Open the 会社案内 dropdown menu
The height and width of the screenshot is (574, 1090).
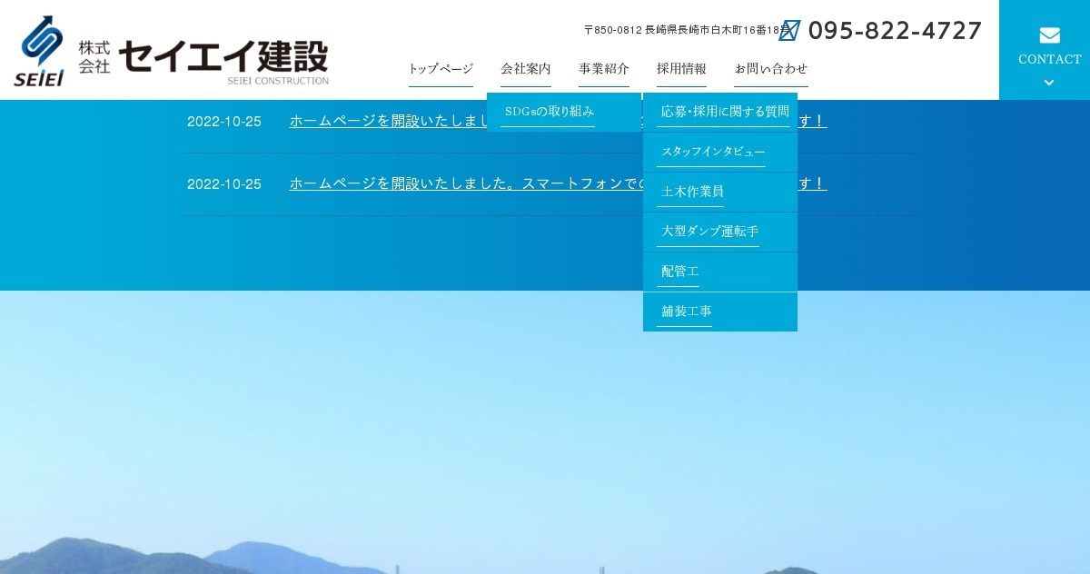pos(526,69)
